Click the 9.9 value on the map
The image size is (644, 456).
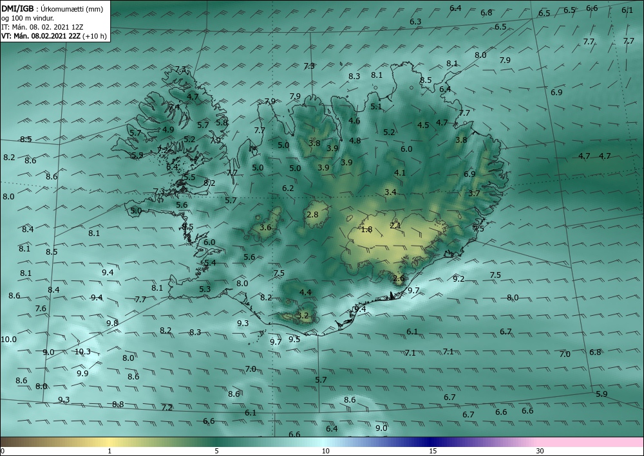82,373
